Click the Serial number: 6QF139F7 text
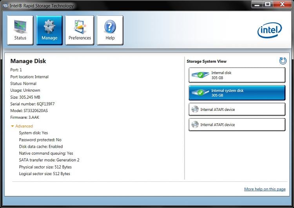The image size is (294, 208). 33,104
